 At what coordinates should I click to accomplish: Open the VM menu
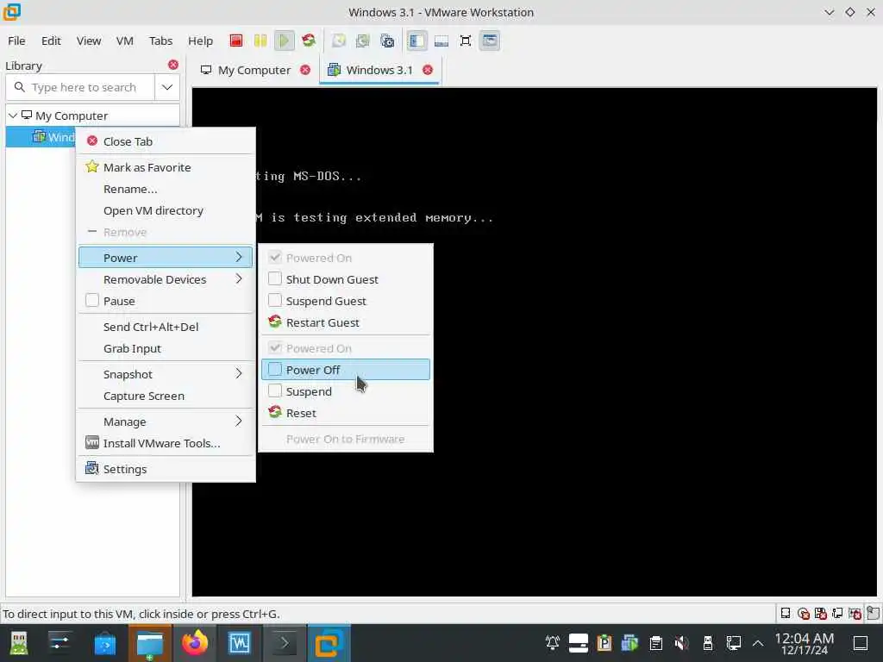[124, 41]
